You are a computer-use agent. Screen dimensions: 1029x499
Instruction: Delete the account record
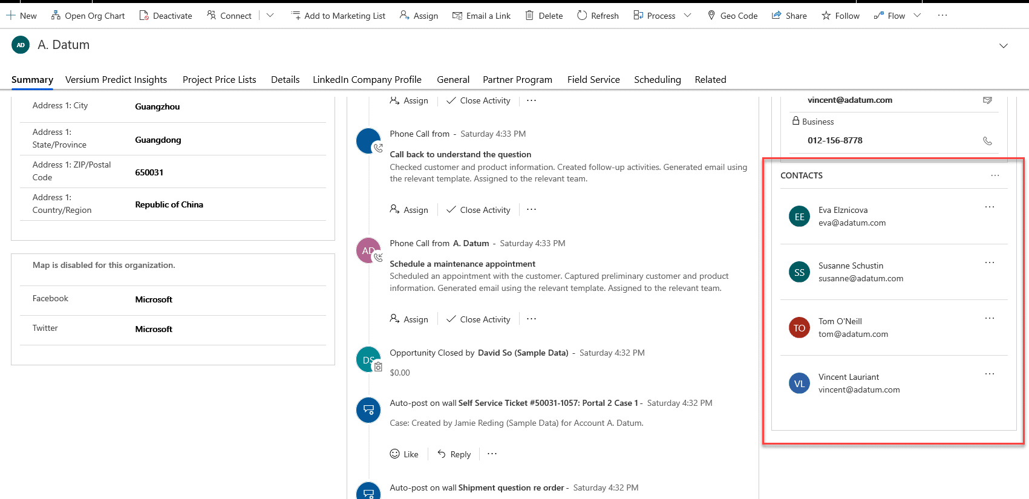click(x=544, y=16)
